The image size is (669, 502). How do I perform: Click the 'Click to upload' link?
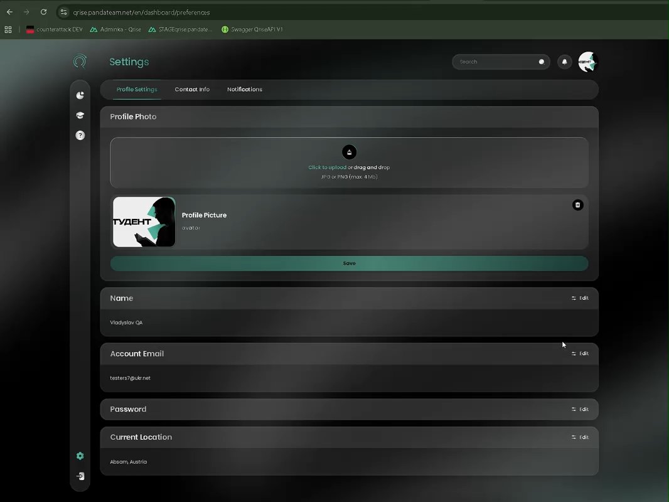[327, 167]
